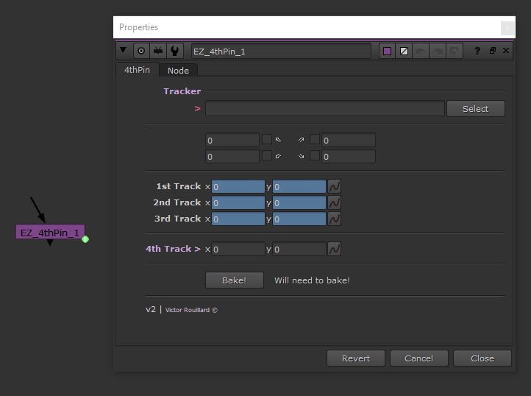The image size is (531, 396).
Task: Click the 4th Track animation curve icon
Action: click(x=334, y=250)
